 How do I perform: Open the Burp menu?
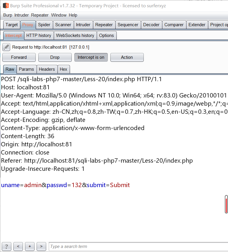(8, 15)
